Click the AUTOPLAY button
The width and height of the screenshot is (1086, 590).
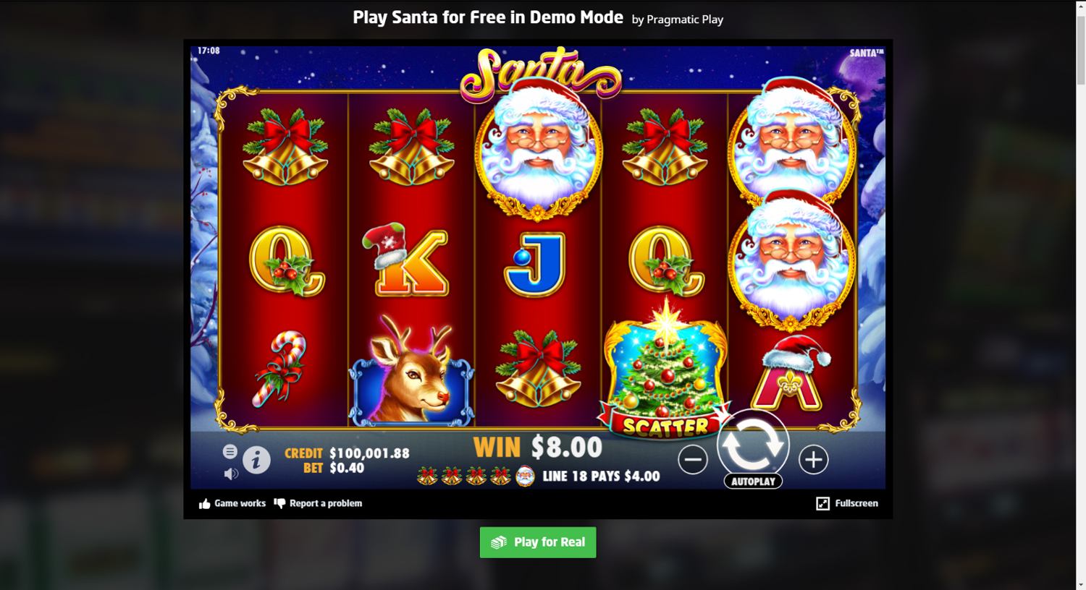[753, 482]
